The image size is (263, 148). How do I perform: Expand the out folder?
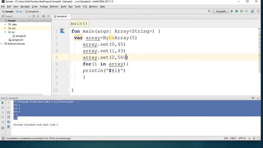pos(5,28)
